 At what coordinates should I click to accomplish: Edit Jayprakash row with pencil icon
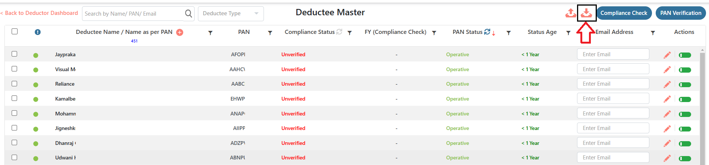(667, 55)
